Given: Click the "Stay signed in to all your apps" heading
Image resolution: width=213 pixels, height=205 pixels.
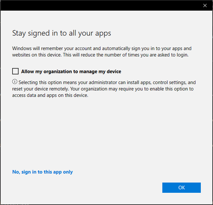Looking at the screenshot, I should [62, 33].
